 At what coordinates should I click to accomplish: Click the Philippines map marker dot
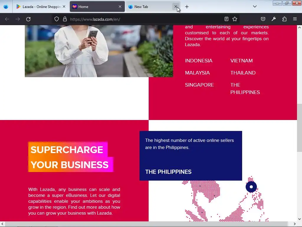[251, 187]
